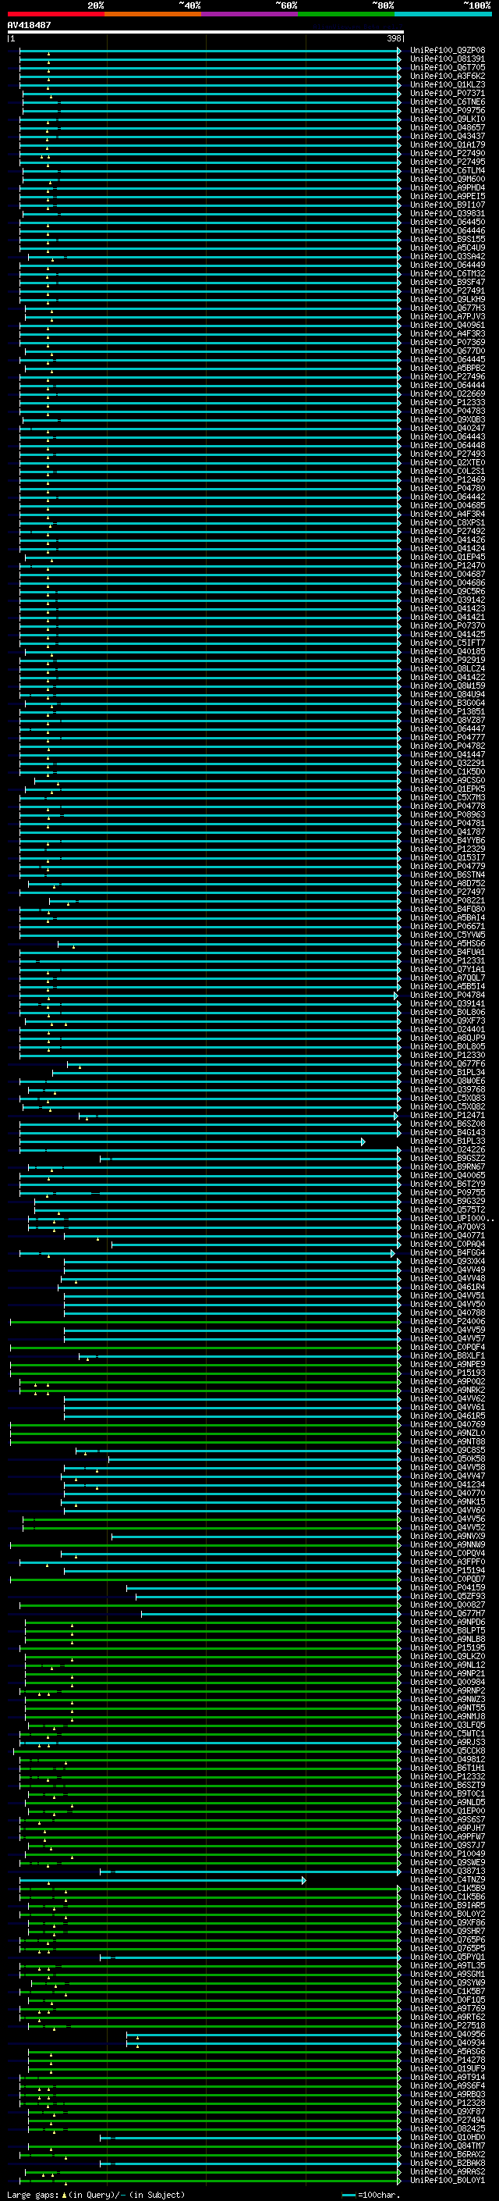Select the UniRef100_A7PJV3 label

click(447, 316)
